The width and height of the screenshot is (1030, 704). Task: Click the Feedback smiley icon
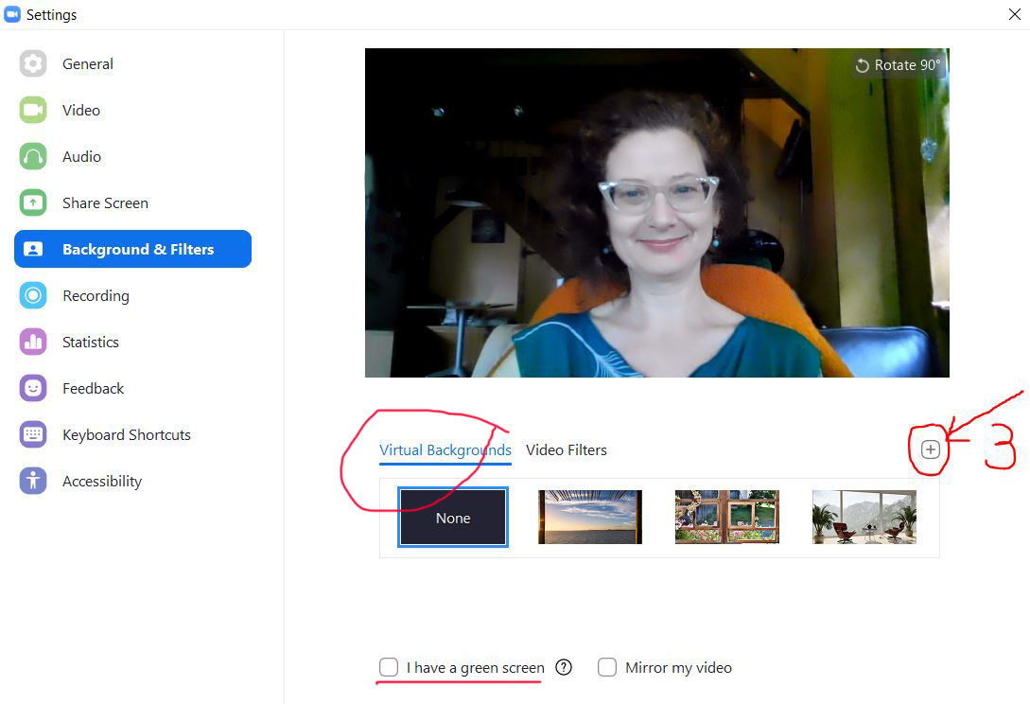click(33, 388)
